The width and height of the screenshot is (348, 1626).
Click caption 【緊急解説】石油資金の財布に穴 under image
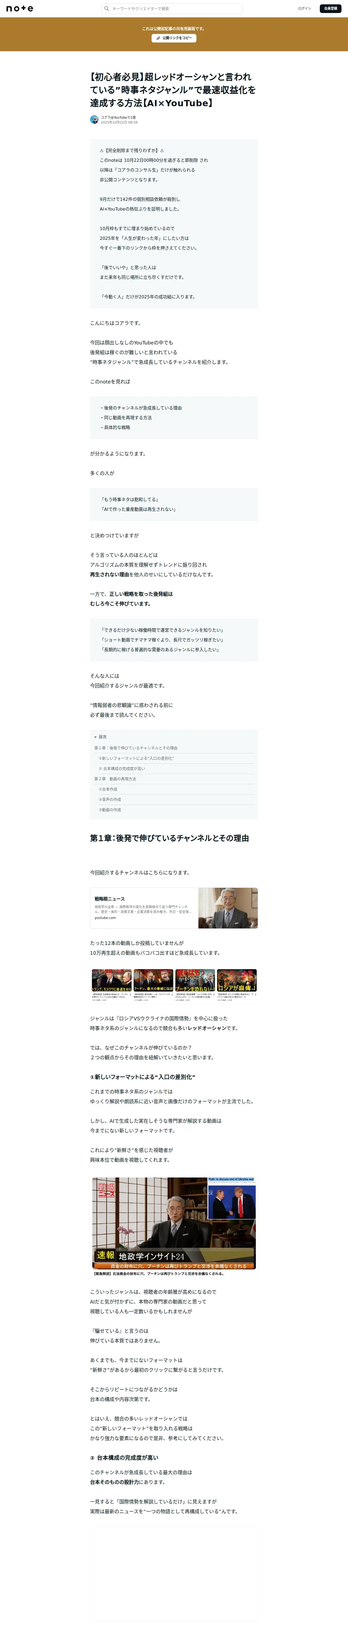tap(159, 1274)
